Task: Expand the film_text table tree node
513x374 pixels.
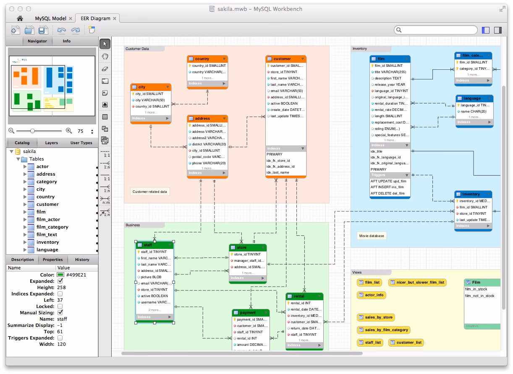Action: click(x=25, y=235)
